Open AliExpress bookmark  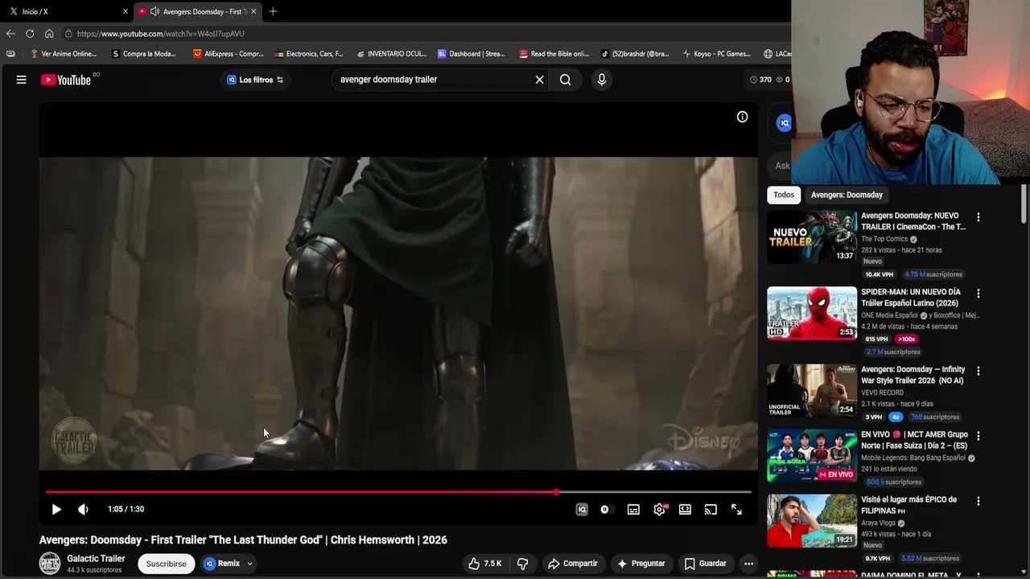[x=228, y=54]
